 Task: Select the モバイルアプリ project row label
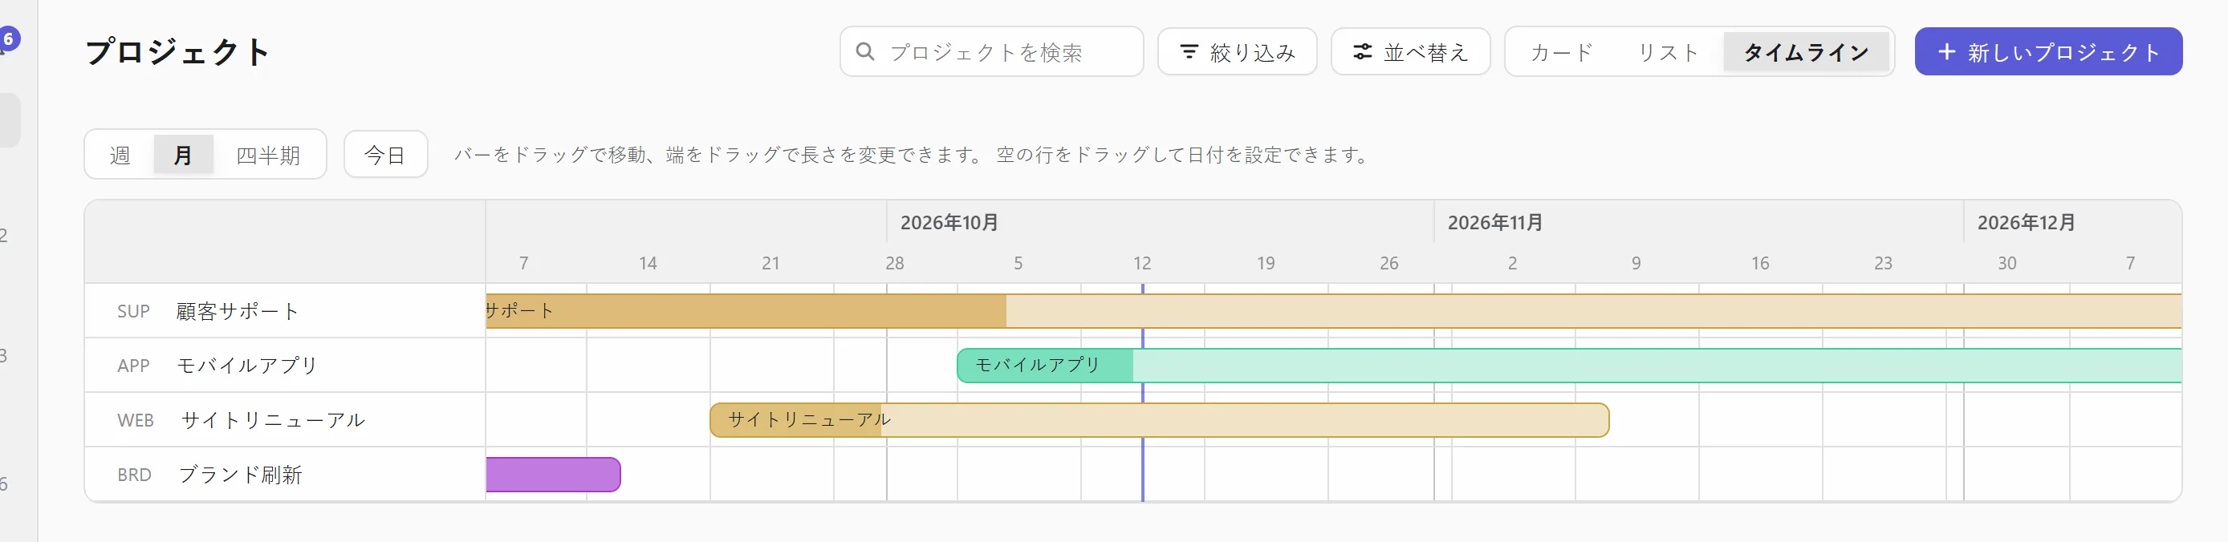[247, 366]
